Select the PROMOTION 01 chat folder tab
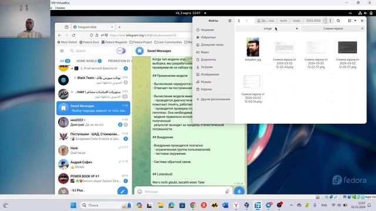376x211 pixels. pyautogui.click(x=119, y=61)
